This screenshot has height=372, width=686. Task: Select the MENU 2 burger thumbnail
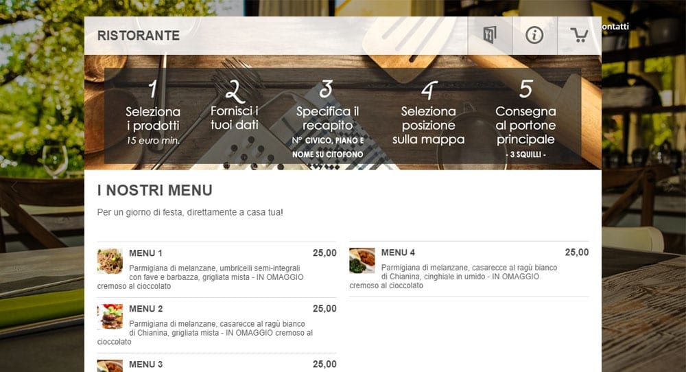pyautogui.click(x=110, y=316)
